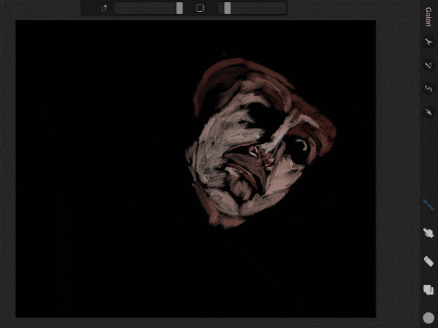Image resolution: width=438 pixels, height=328 pixels.
Task: Tap the undo arrow in sidebar
Action: (104, 8)
